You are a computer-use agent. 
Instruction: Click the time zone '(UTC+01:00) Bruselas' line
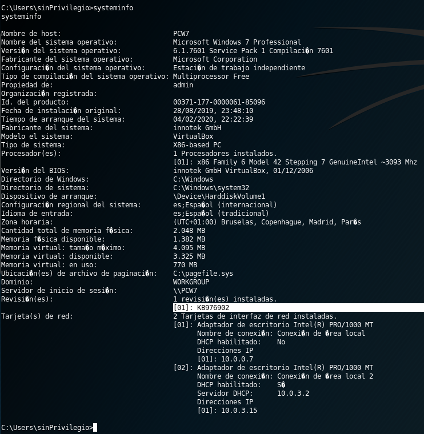tap(267, 222)
